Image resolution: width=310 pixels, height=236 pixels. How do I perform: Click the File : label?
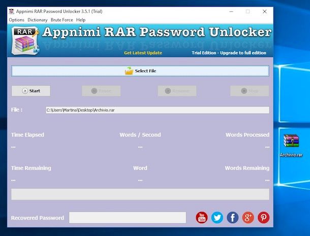click(x=17, y=110)
